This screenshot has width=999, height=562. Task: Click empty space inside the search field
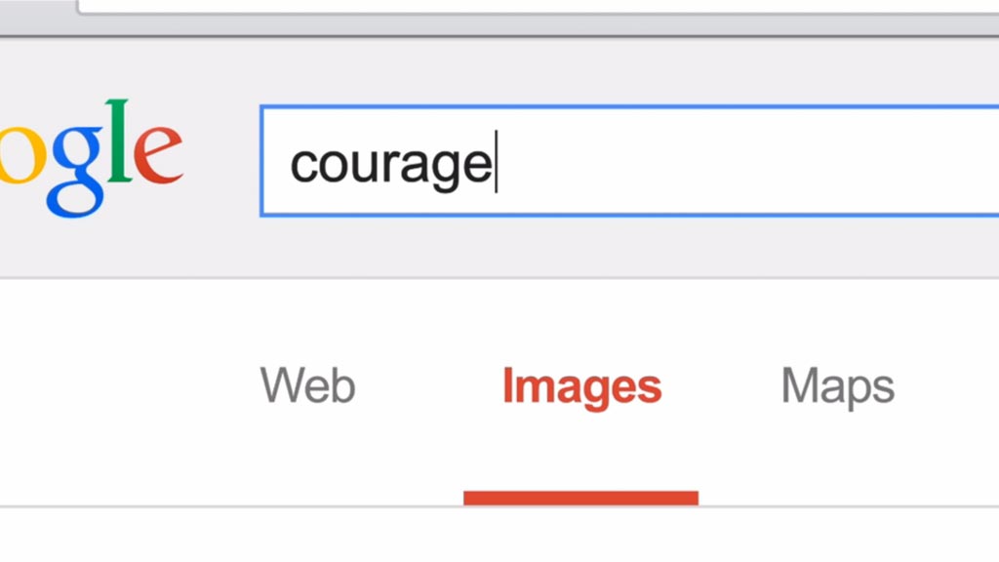pyautogui.click(x=745, y=162)
